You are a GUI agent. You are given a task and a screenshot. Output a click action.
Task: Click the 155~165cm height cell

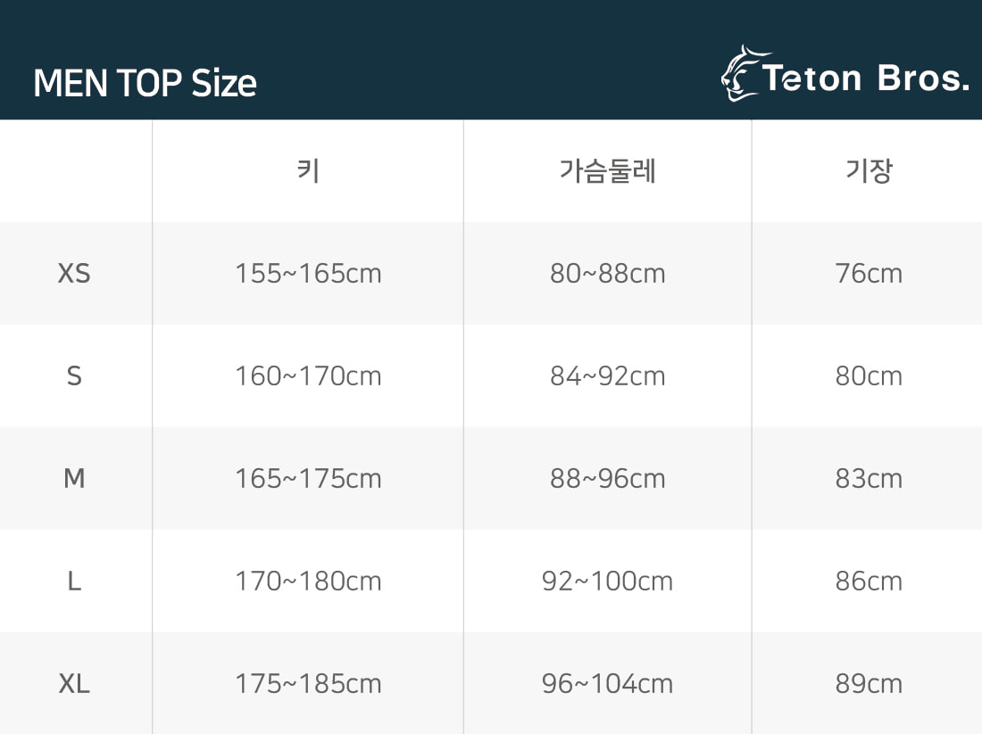(x=308, y=273)
